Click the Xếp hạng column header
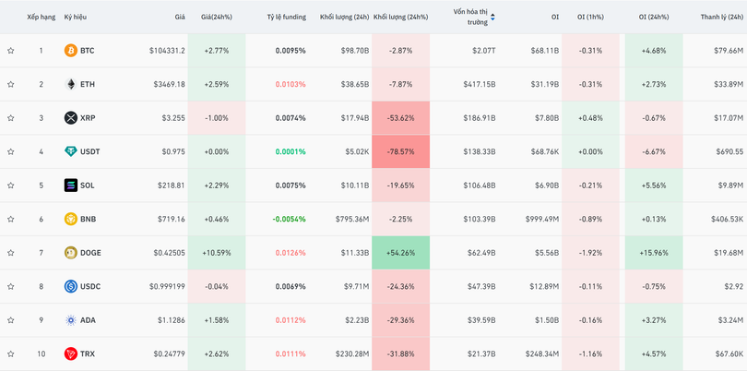Screen dimensions: 747x371 point(41,17)
